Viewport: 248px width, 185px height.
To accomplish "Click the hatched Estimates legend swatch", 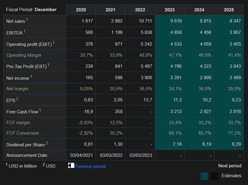I will point(215,176).
